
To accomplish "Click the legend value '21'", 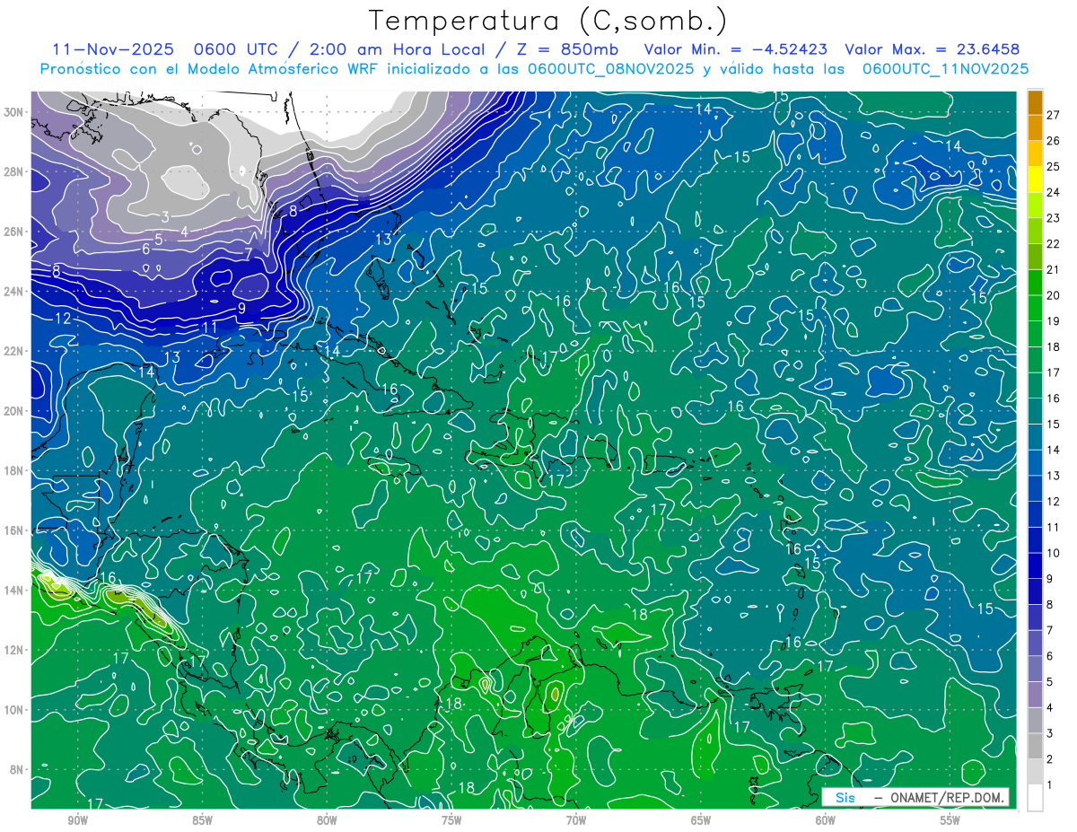I will (1054, 270).
